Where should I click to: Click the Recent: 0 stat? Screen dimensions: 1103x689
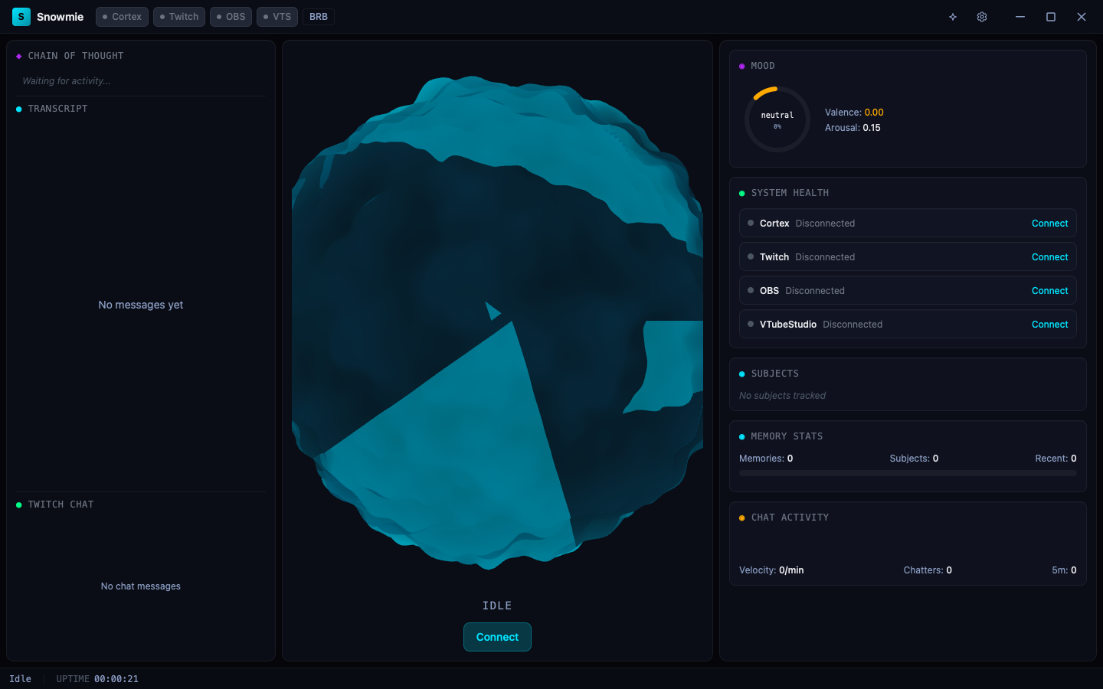point(1056,459)
